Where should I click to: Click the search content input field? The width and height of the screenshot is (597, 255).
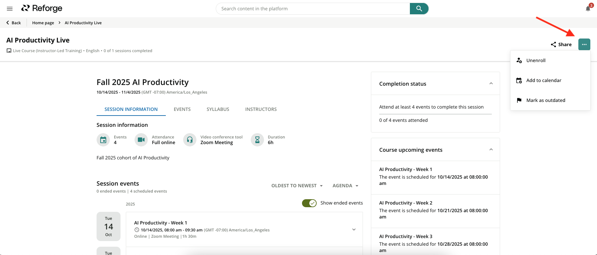pyautogui.click(x=313, y=9)
